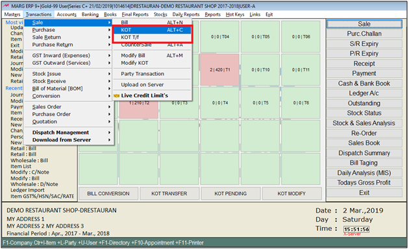Open Ledger Import from recent list
Screen dimensions: 409x249
click(x=27, y=190)
